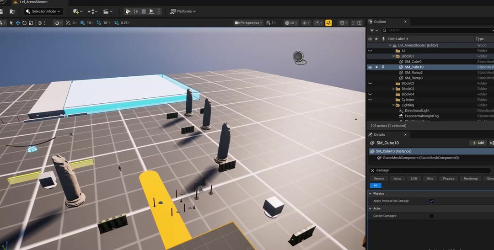The image size is (494, 250).
Task: Click the Outliner search field
Action: (438, 30)
